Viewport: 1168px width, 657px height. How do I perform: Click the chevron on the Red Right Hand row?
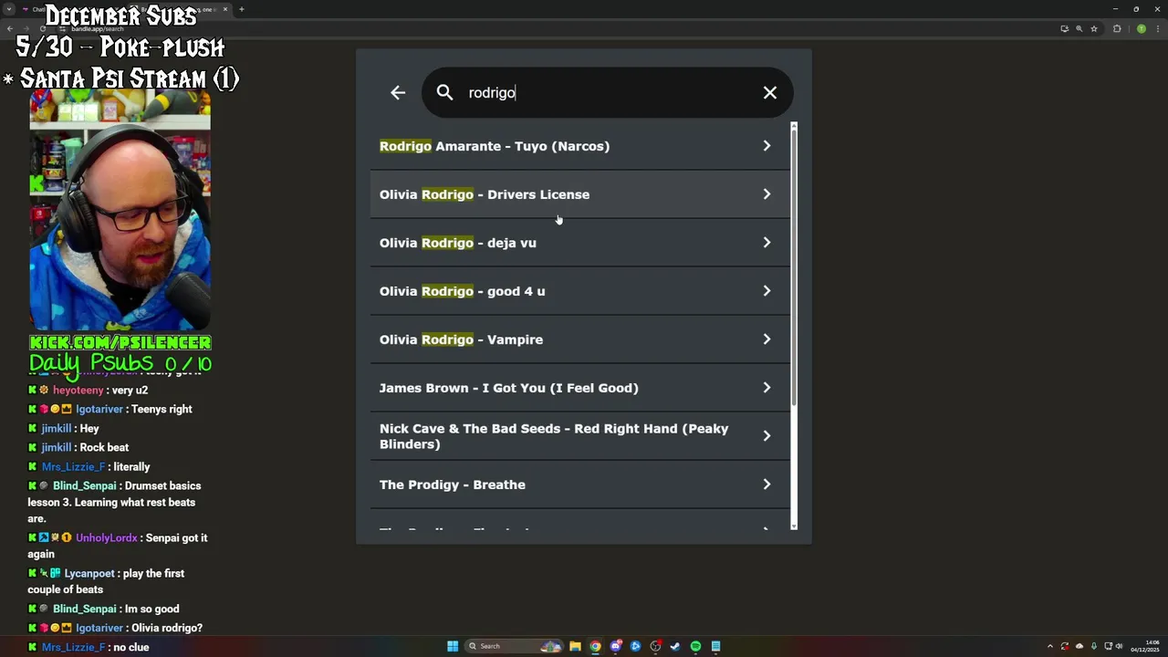point(766,436)
